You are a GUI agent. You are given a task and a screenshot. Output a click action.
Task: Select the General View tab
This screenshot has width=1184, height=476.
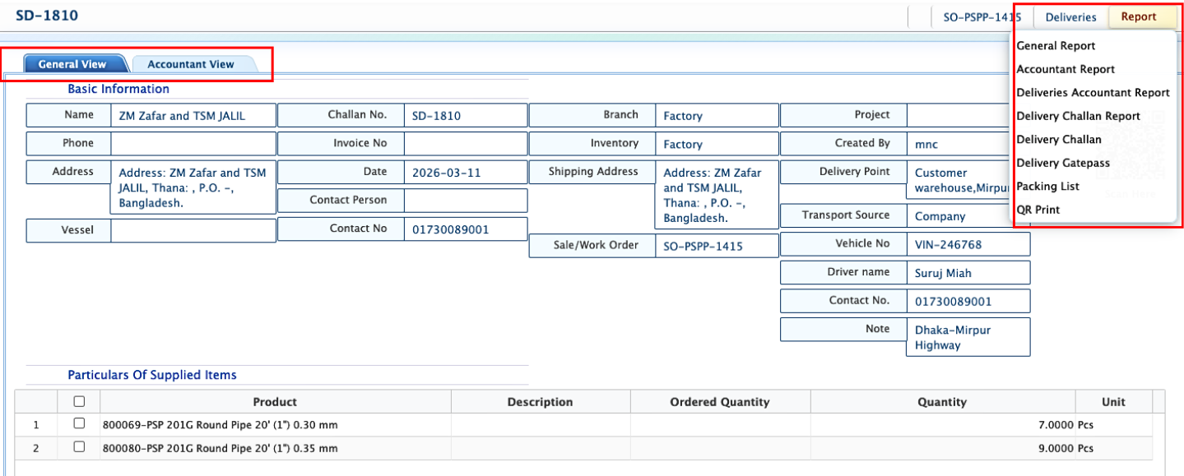click(x=72, y=64)
